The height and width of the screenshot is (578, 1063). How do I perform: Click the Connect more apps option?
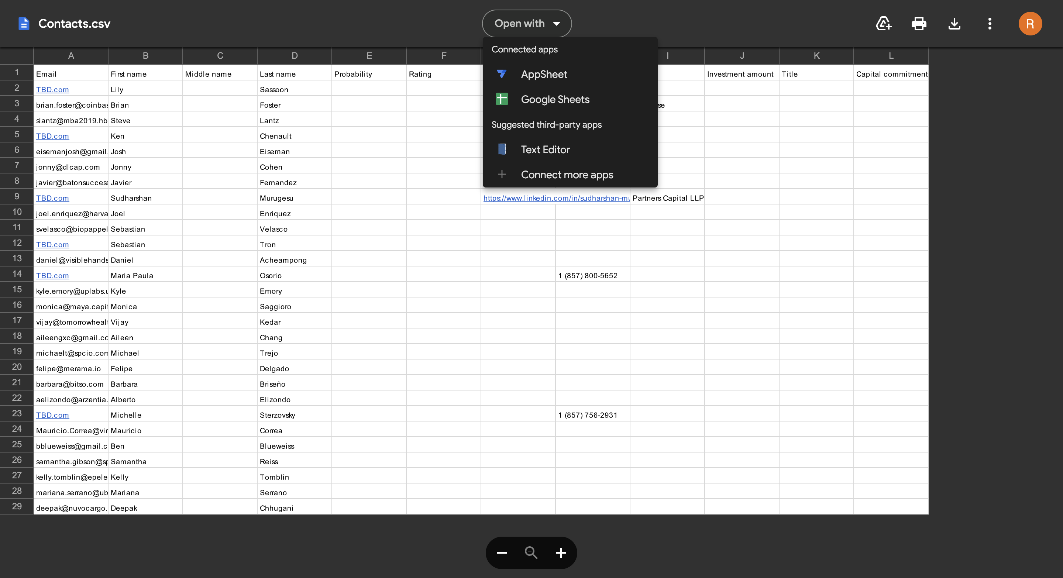tap(567, 174)
